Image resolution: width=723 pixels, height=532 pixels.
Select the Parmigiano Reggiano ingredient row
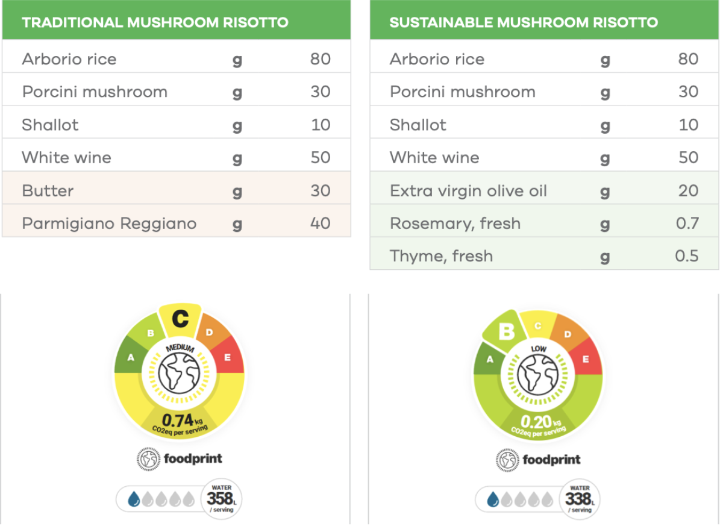tap(176, 223)
